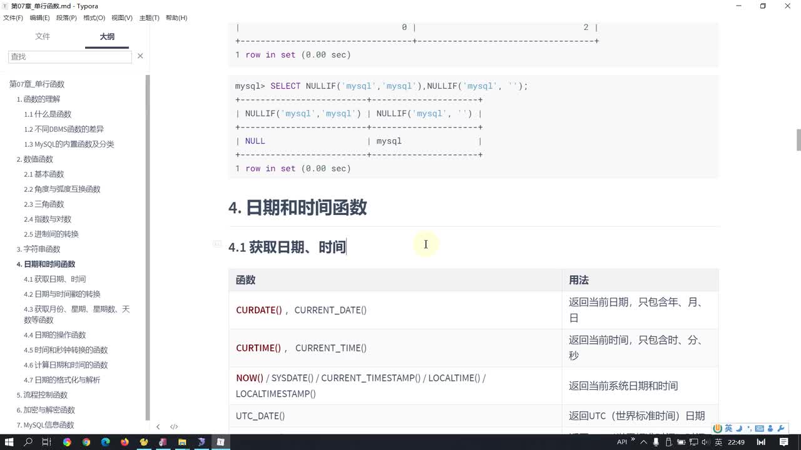Click the IME toolbar logo icon
This screenshot has height=450, width=801.
click(718, 428)
